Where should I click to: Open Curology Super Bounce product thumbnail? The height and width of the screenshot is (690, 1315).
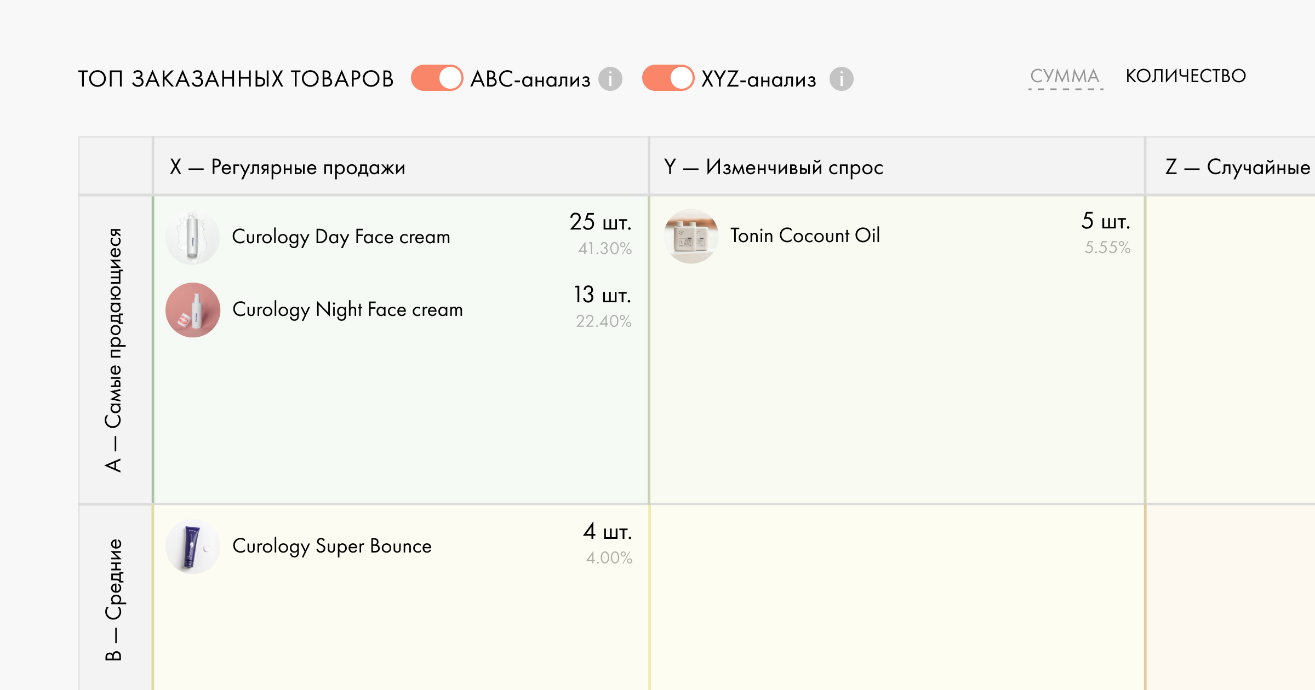[192, 547]
